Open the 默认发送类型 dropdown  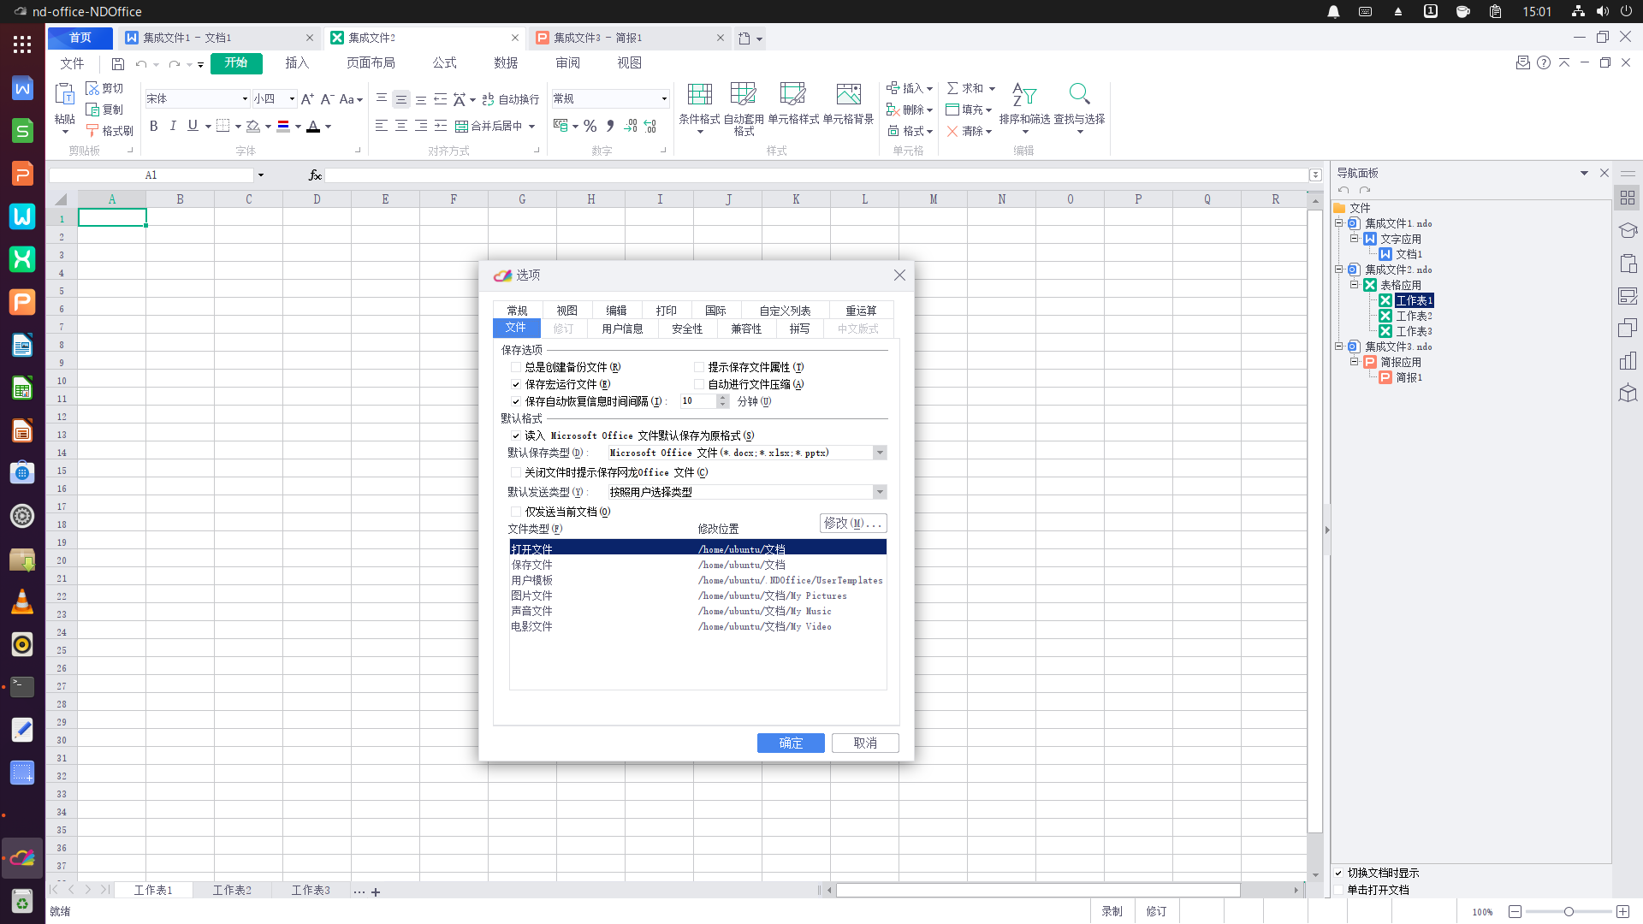(880, 492)
